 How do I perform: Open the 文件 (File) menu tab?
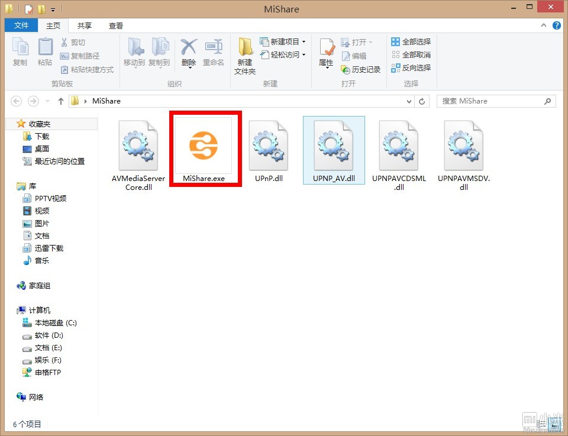[x=21, y=25]
